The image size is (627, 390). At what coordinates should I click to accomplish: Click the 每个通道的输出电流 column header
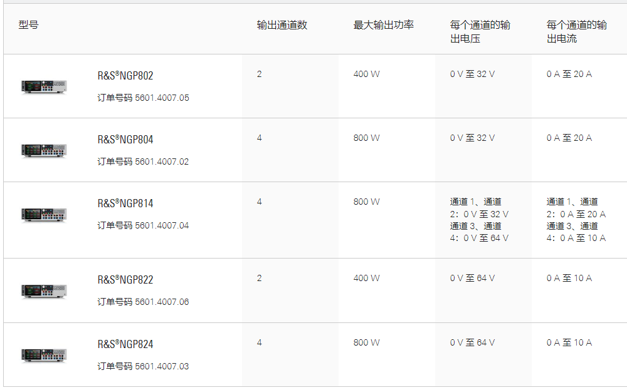[x=576, y=32]
